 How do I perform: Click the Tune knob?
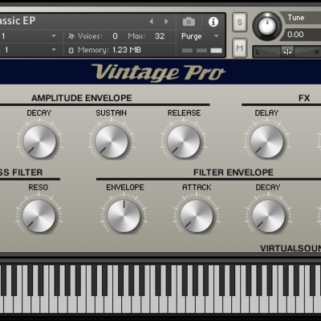[266, 26]
